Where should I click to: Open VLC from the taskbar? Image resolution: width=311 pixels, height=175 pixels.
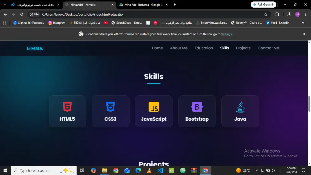coord(149,170)
